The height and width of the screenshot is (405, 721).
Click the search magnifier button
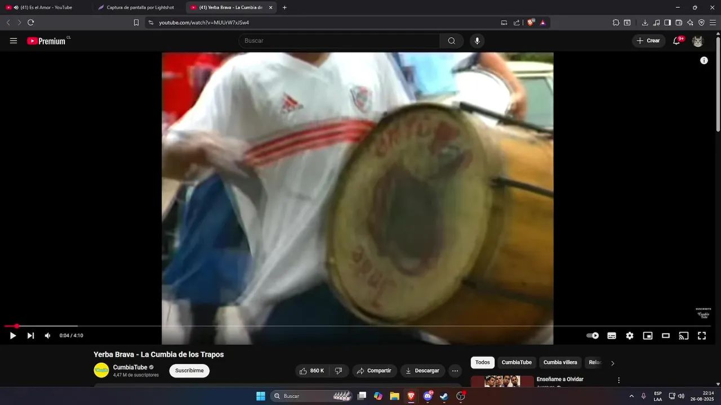[x=452, y=40]
